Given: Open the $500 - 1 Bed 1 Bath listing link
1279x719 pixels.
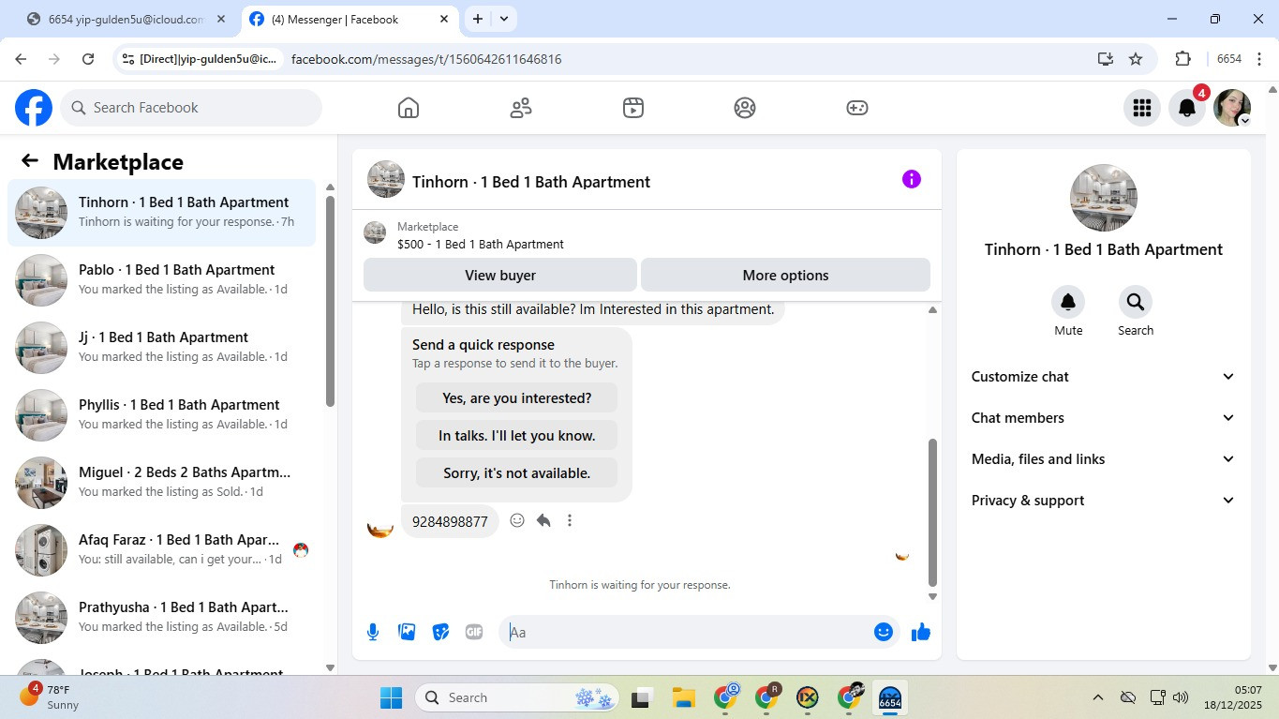Looking at the screenshot, I should click(481, 245).
